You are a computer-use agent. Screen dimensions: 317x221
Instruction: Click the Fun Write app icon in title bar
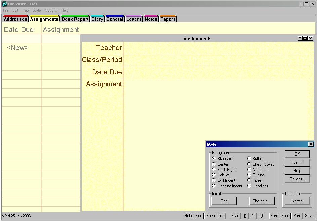(4, 4)
